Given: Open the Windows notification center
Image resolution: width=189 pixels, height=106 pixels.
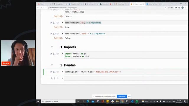Looking at the screenshot, I should 185,101.
